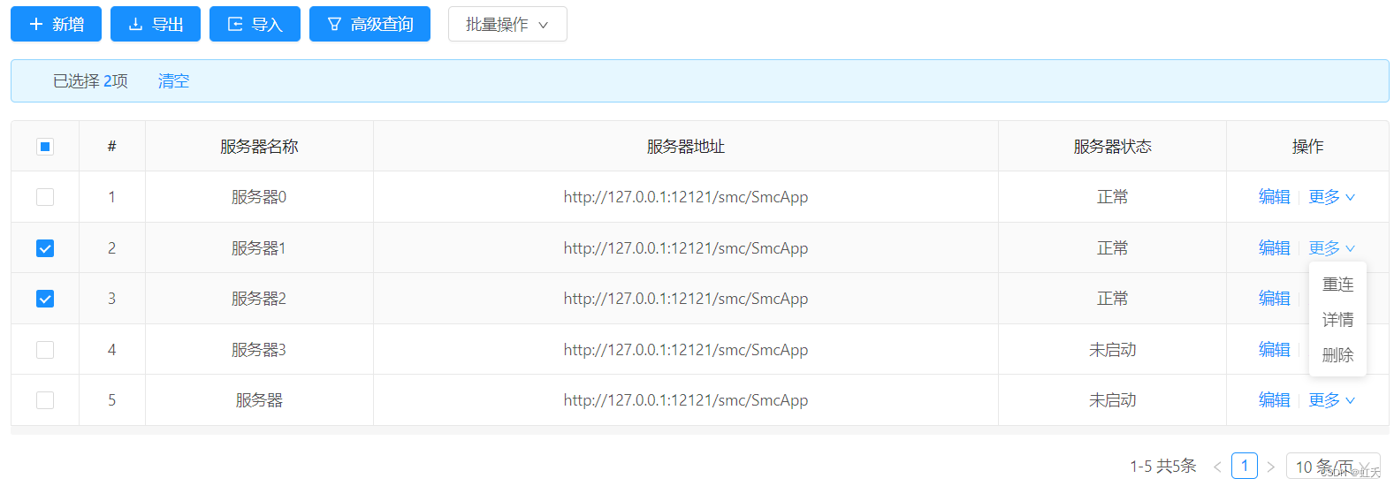Viewport: 1394px width, 486px height.
Task: Choose 详情 in the more menu
Action: pos(1337,320)
